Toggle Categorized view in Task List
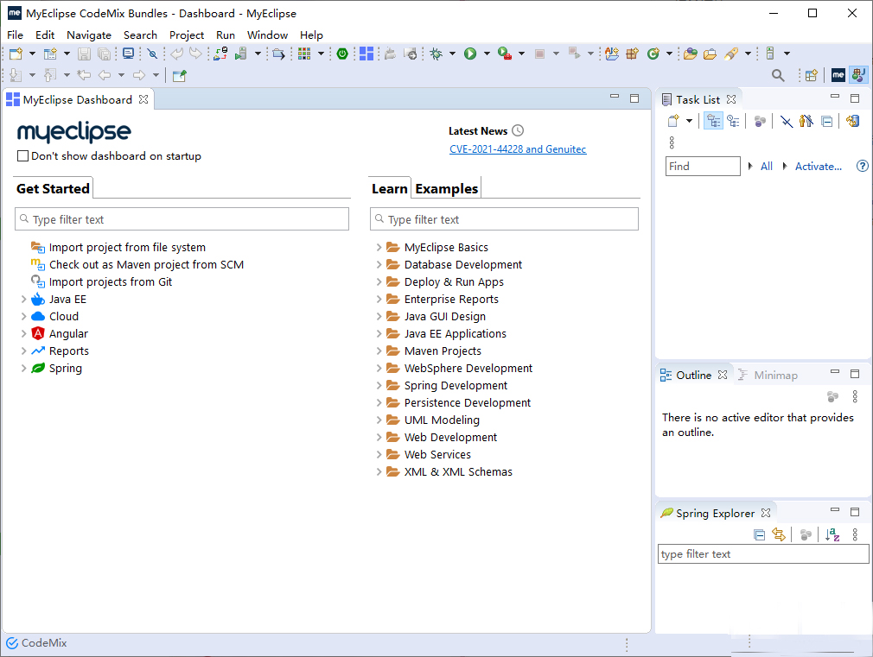The image size is (873, 657). pyautogui.click(x=713, y=121)
